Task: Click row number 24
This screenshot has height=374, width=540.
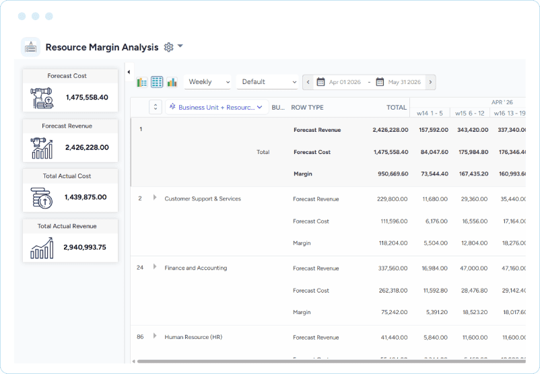Action: click(140, 267)
